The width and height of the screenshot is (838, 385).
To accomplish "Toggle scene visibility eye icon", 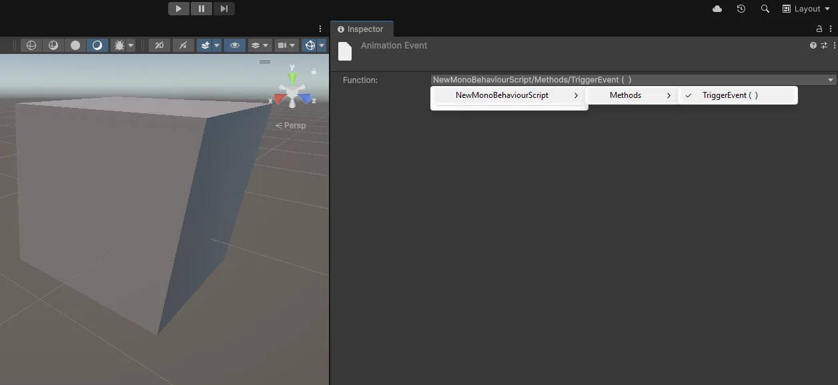I will [x=234, y=45].
